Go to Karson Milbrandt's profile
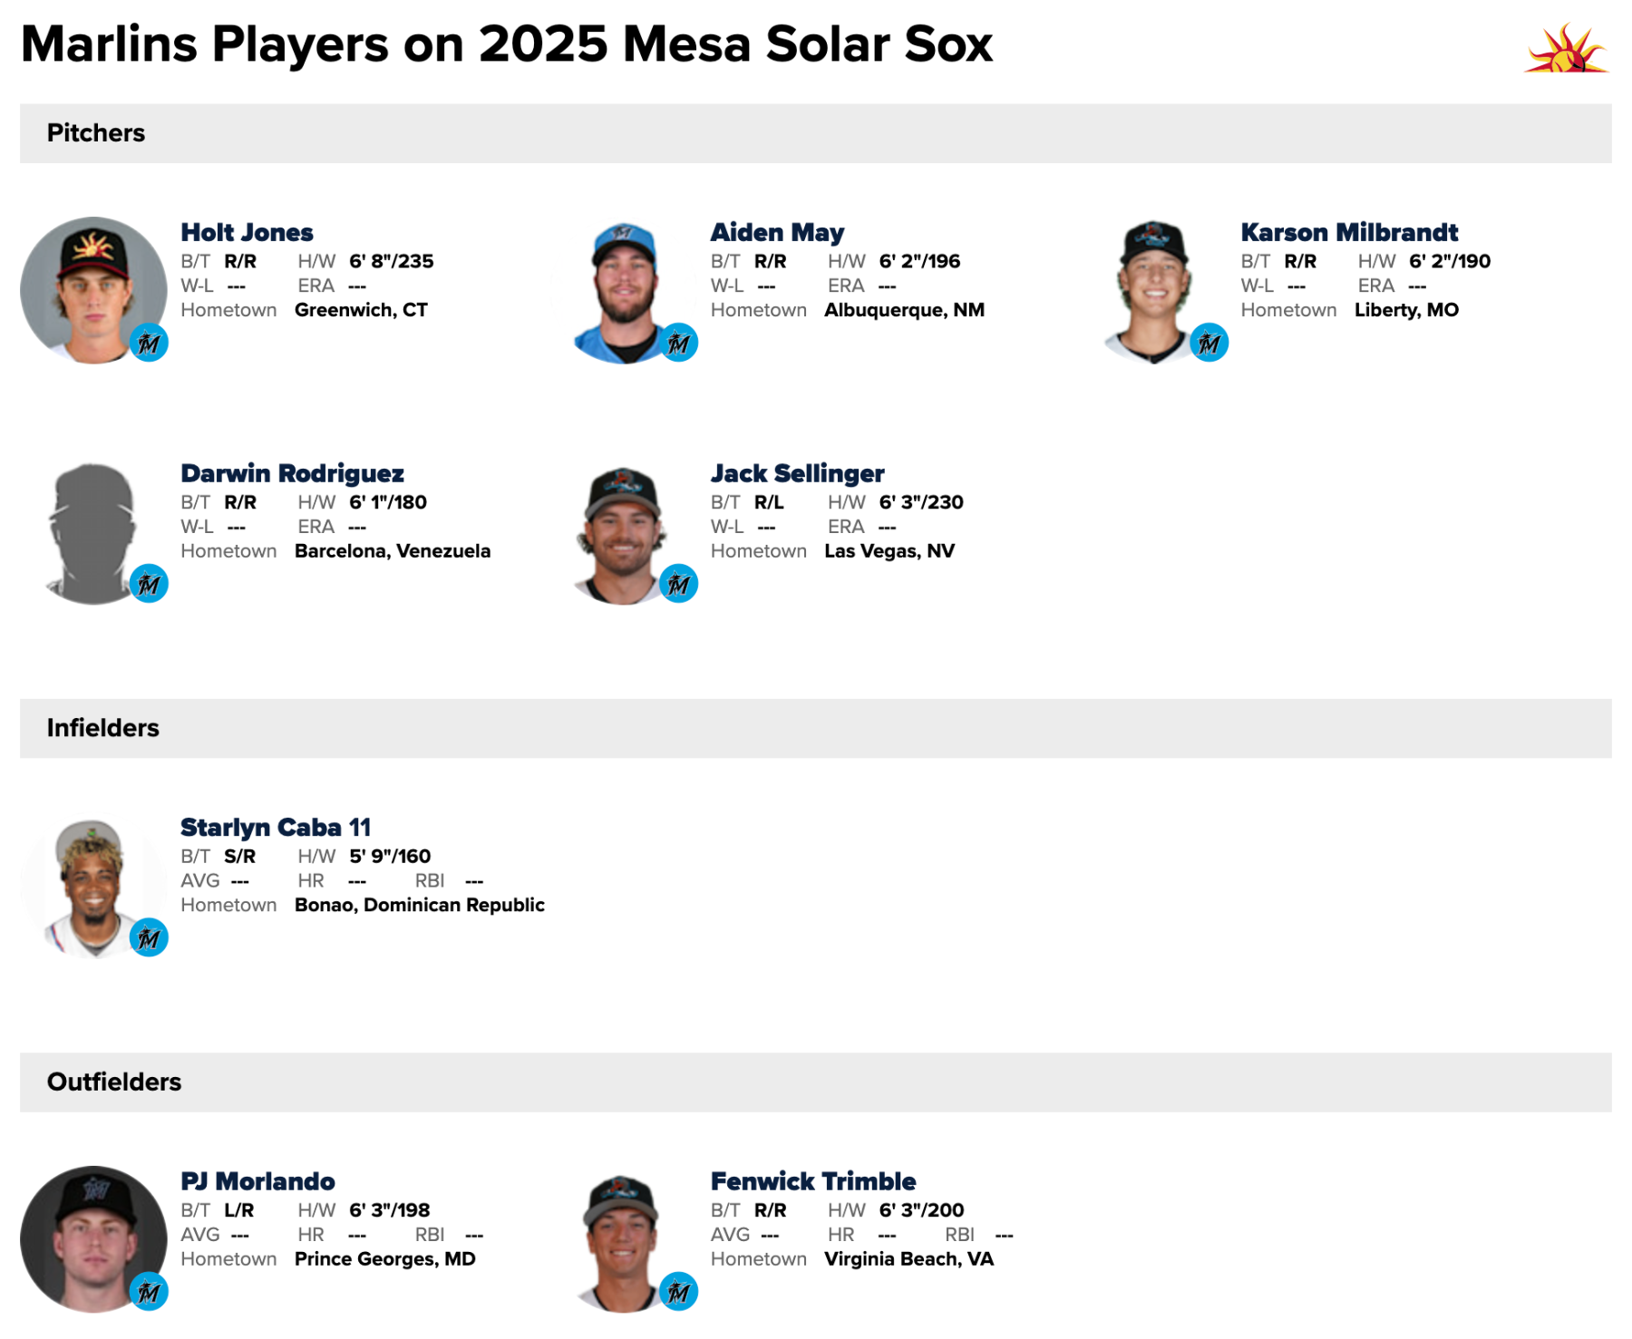The image size is (1632, 1339). 1349,233
